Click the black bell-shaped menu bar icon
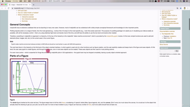Viewport: 190px width, 107px height. [156, 1]
